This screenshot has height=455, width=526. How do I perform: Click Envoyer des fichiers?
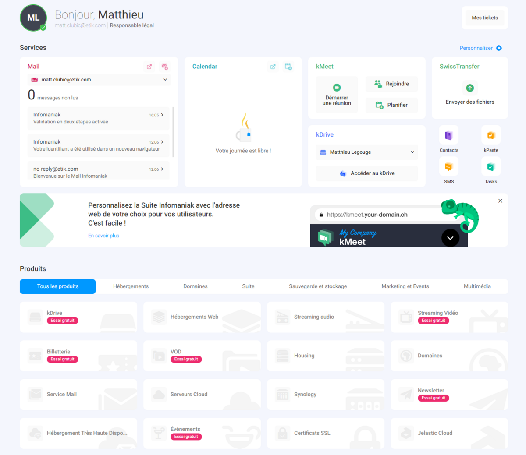470,102
